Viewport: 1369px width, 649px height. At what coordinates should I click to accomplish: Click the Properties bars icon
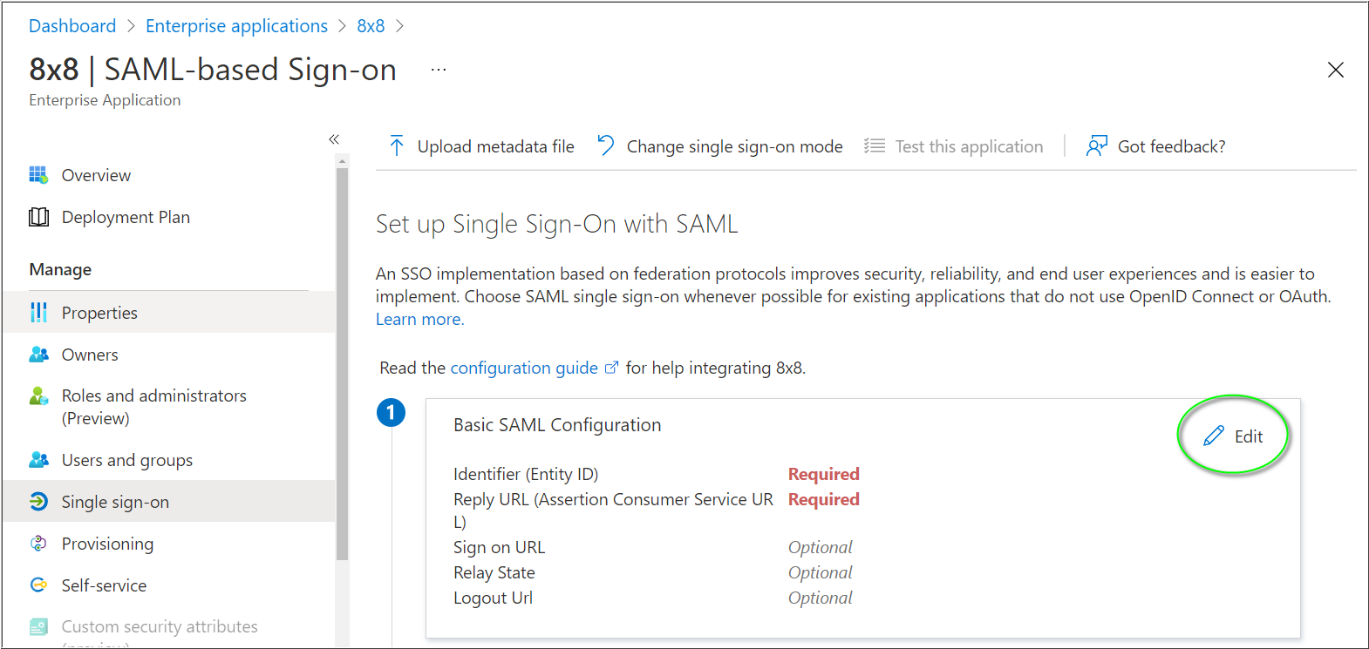[38, 313]
